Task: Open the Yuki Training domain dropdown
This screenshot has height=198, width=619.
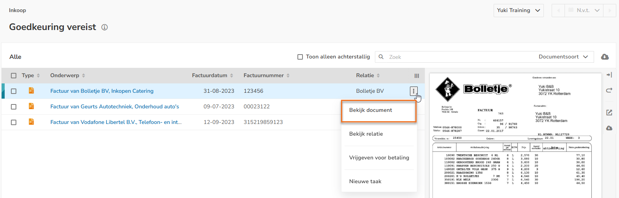Action: pyautogui.click(x=519, y=11)
